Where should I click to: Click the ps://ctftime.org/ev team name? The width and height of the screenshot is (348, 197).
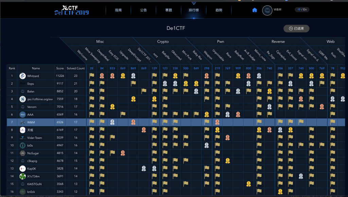pos(40,99)
